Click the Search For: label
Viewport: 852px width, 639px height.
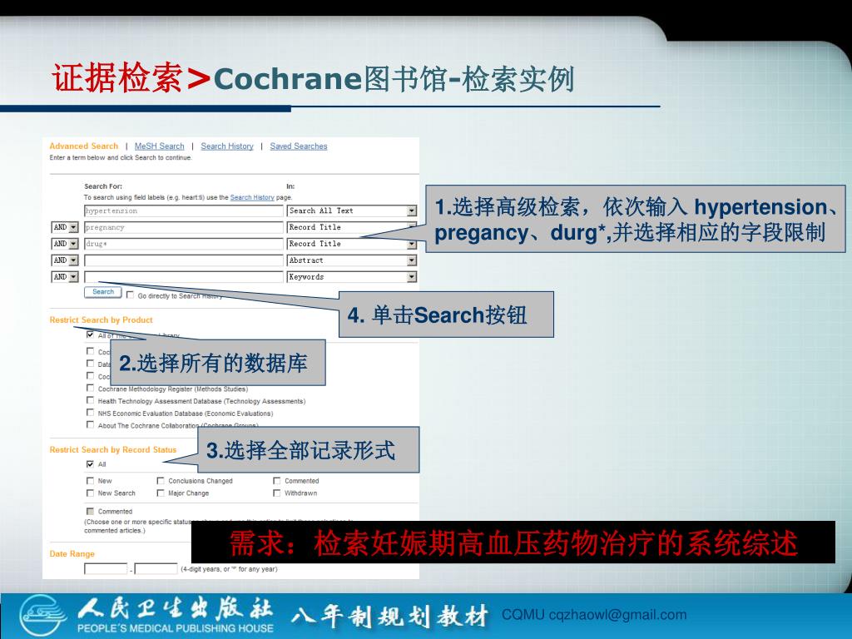(x=103, y=186)
